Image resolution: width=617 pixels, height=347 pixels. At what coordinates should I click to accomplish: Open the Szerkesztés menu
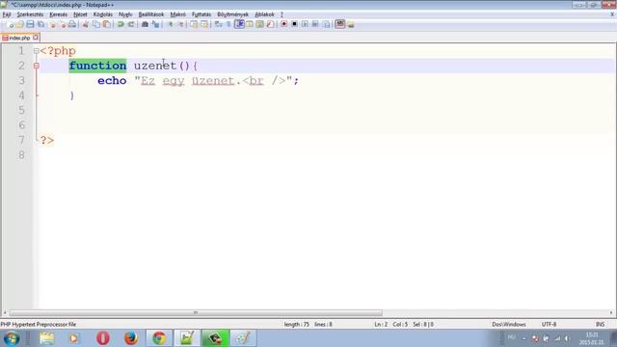[30, 14]
